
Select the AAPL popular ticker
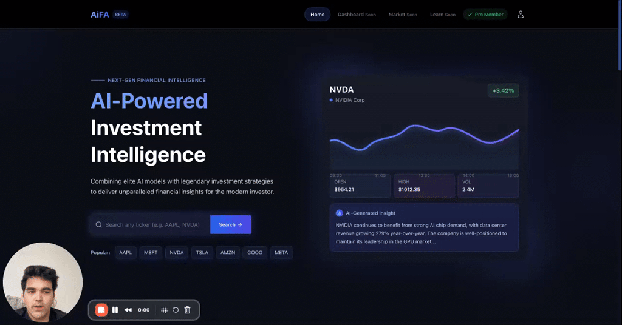coord(125,253)
